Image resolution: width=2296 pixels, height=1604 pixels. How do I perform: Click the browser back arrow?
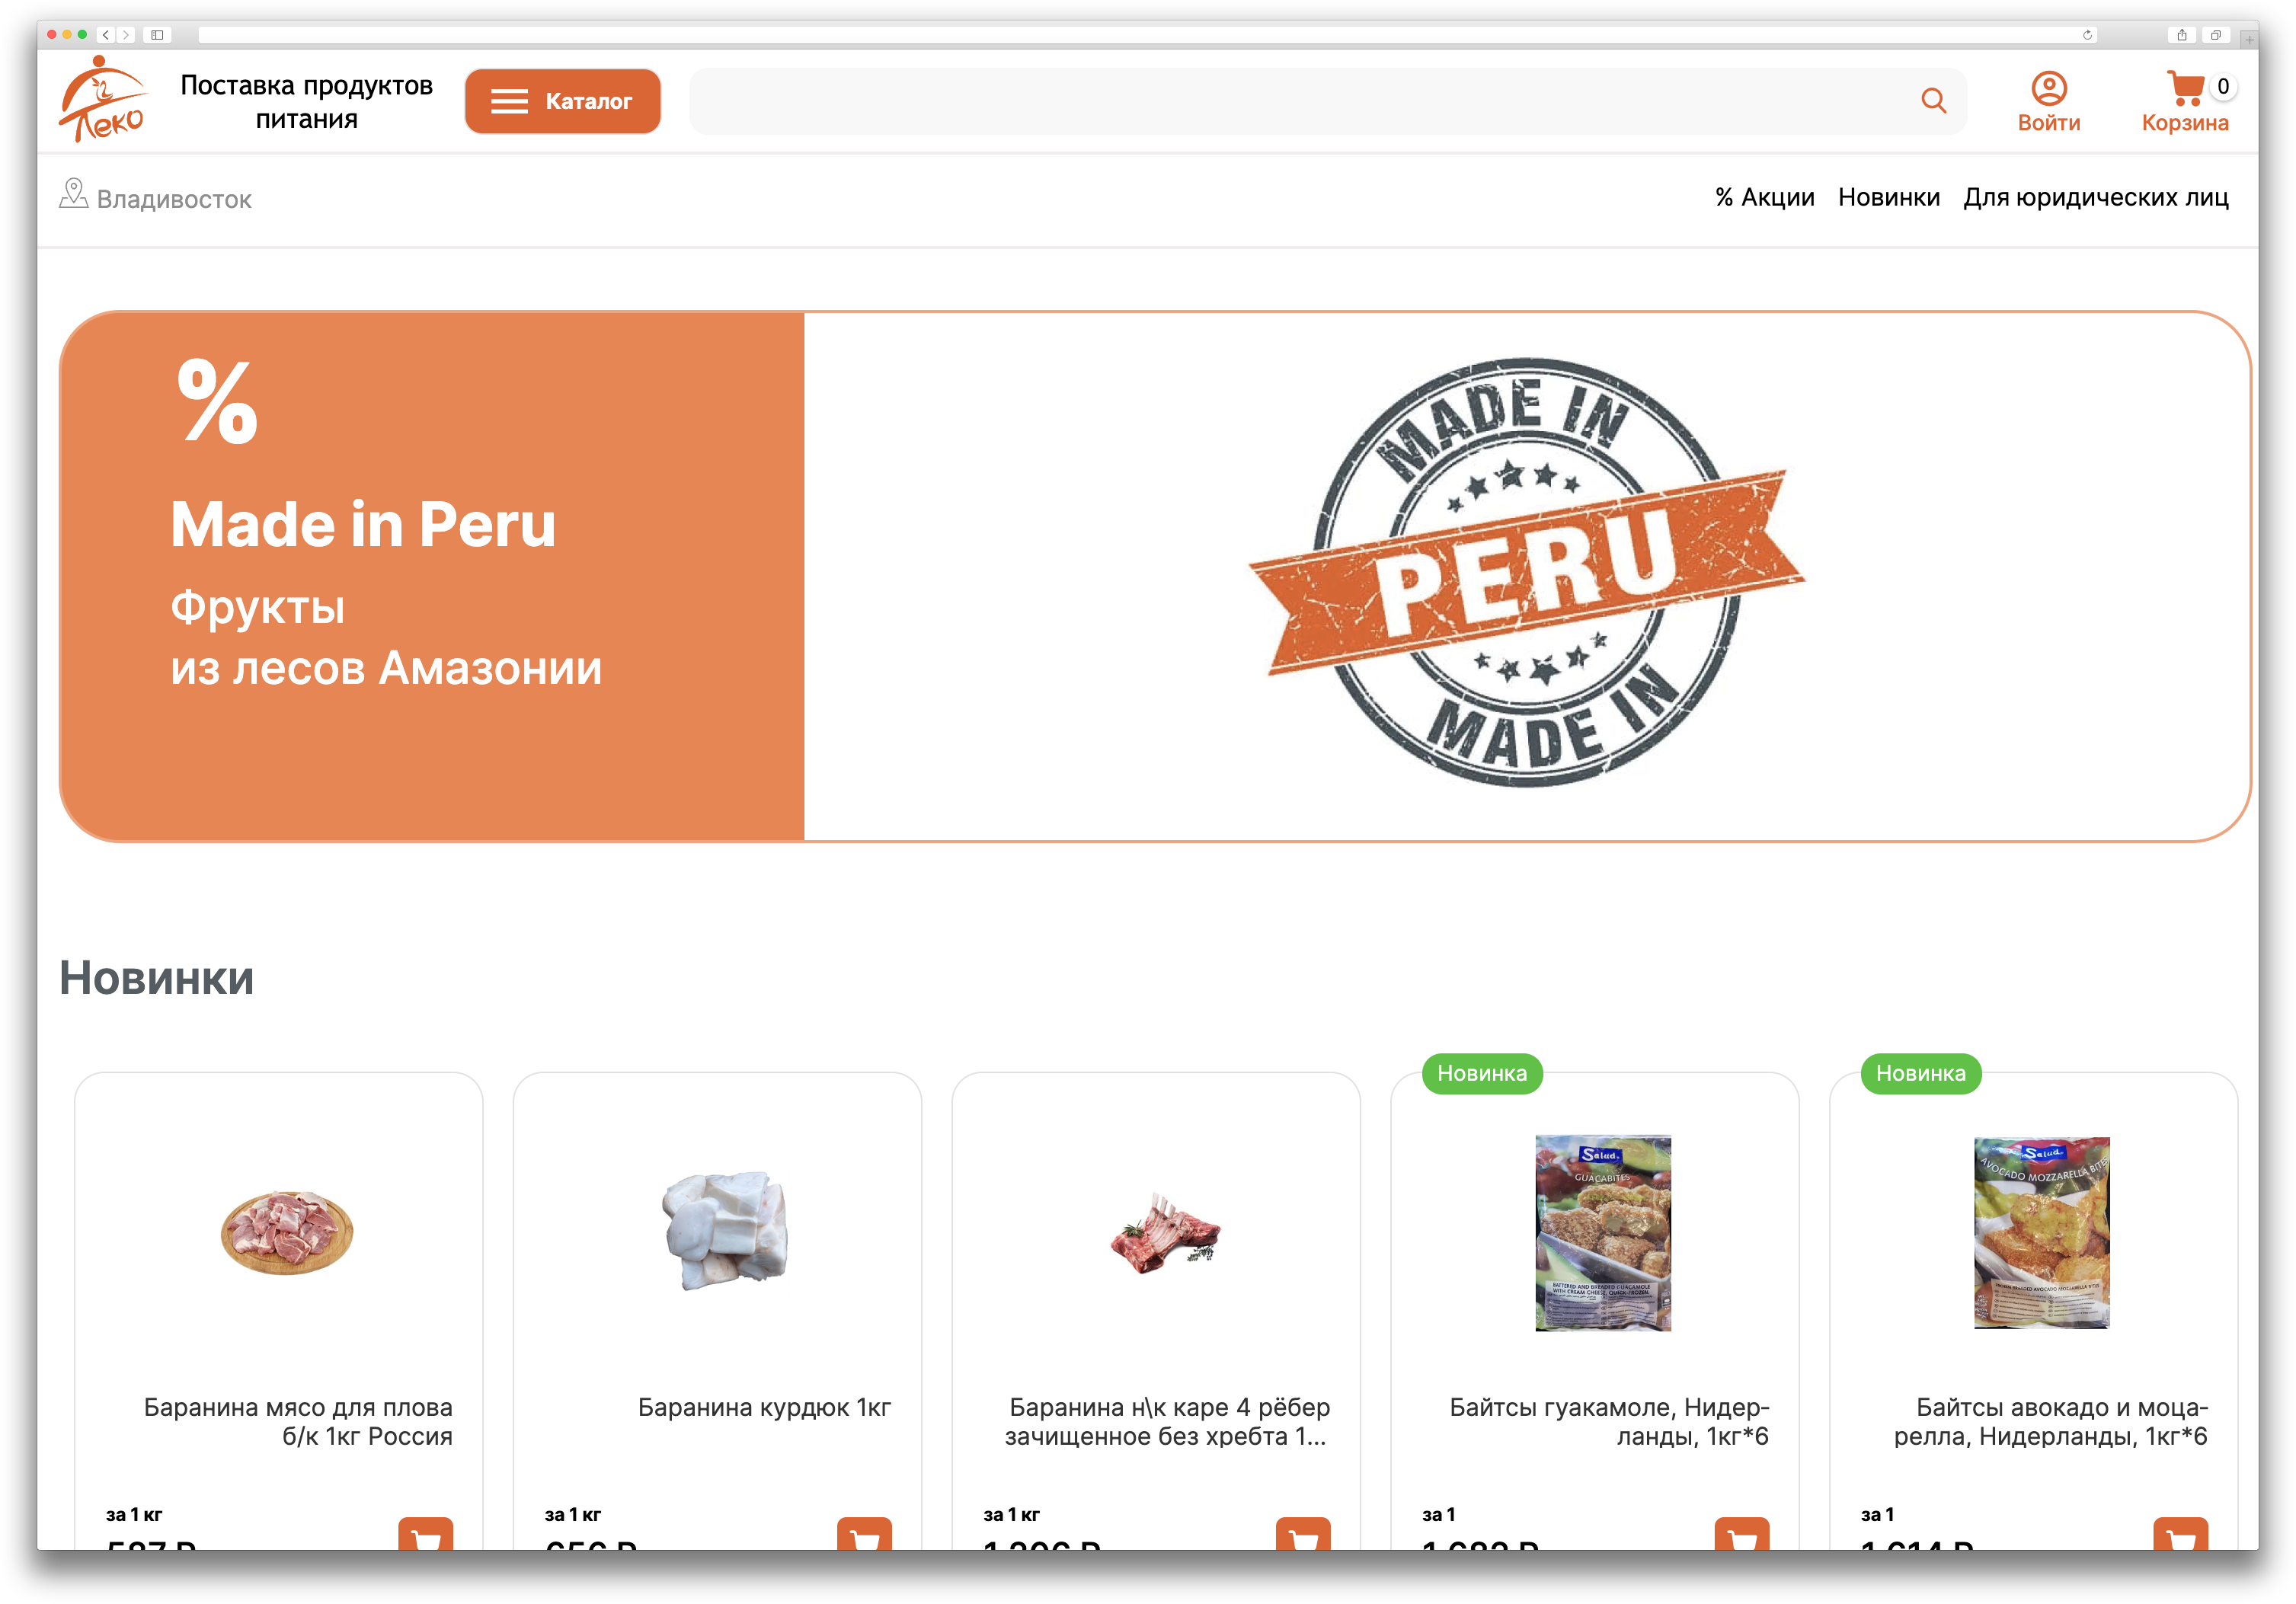click(x=106, y=35)
